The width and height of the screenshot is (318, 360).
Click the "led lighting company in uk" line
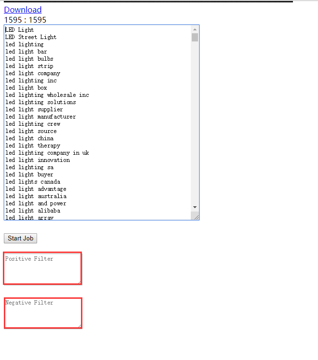(x=47, y=153)
